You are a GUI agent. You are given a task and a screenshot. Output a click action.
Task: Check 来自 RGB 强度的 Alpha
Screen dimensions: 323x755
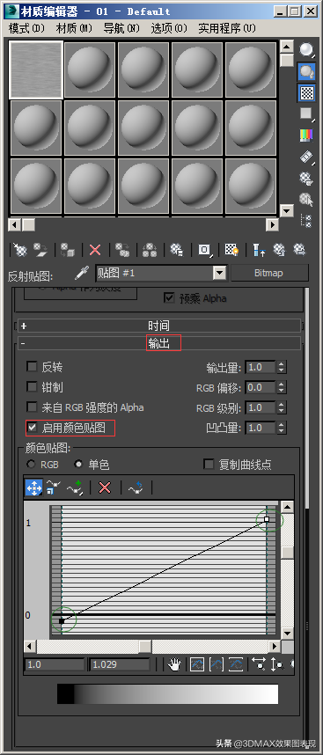click(x=32, y=407)
